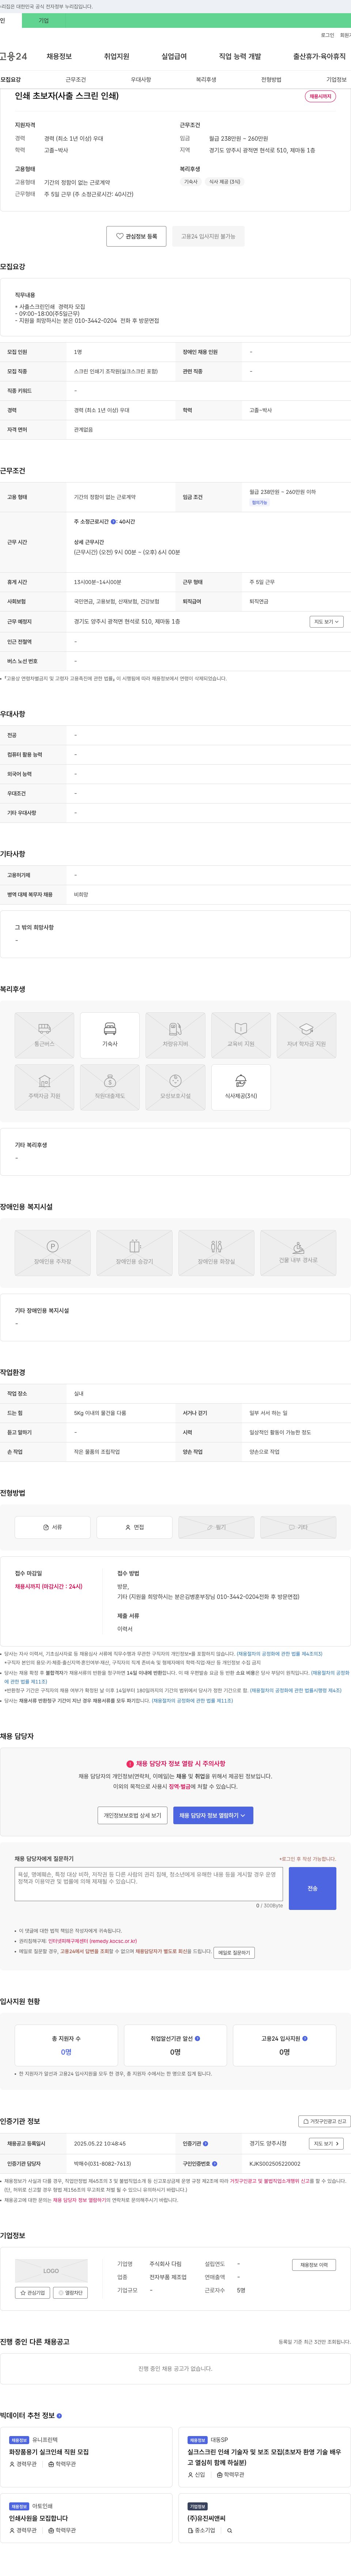
Task: Click info icon next to 빅데이터 추천 정보
Action: pyautogui.click(x=59, y=2415)
